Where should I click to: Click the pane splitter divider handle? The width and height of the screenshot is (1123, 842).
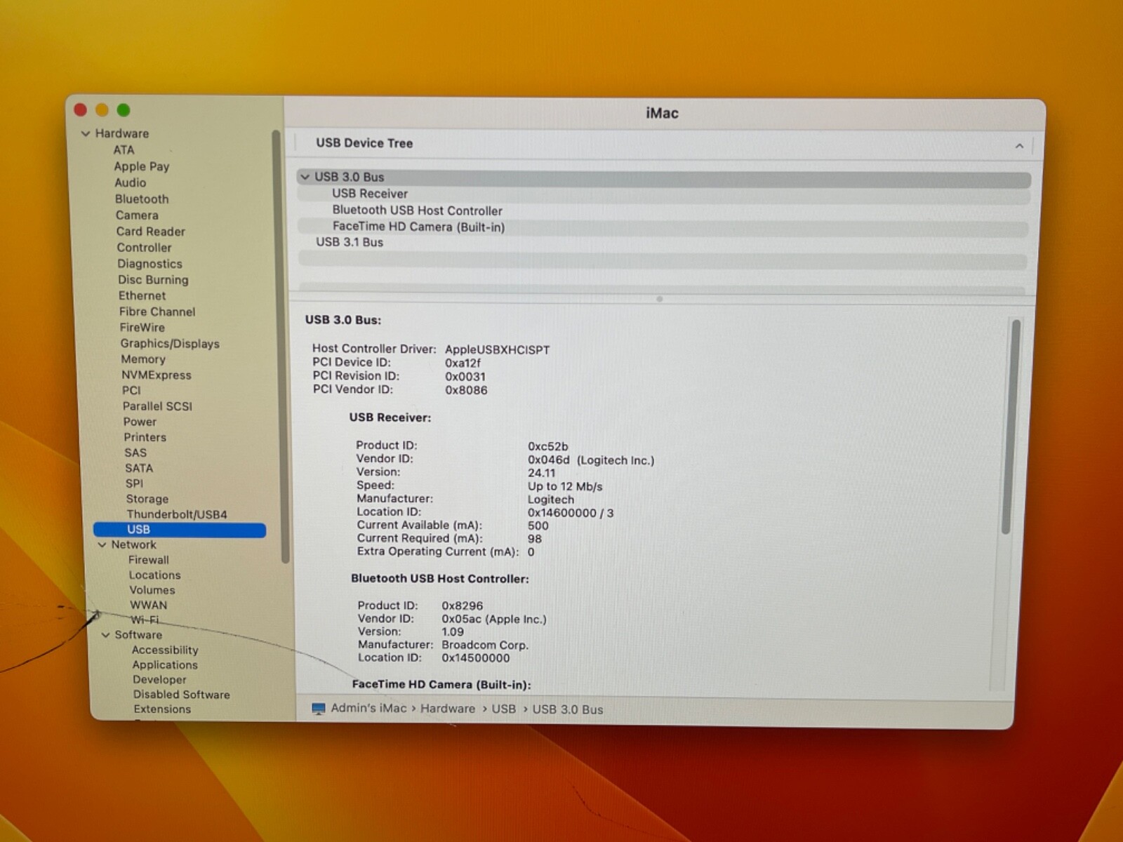659,299
